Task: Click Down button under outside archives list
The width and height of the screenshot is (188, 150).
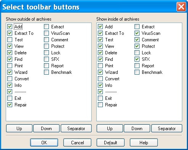Action: 46,129
